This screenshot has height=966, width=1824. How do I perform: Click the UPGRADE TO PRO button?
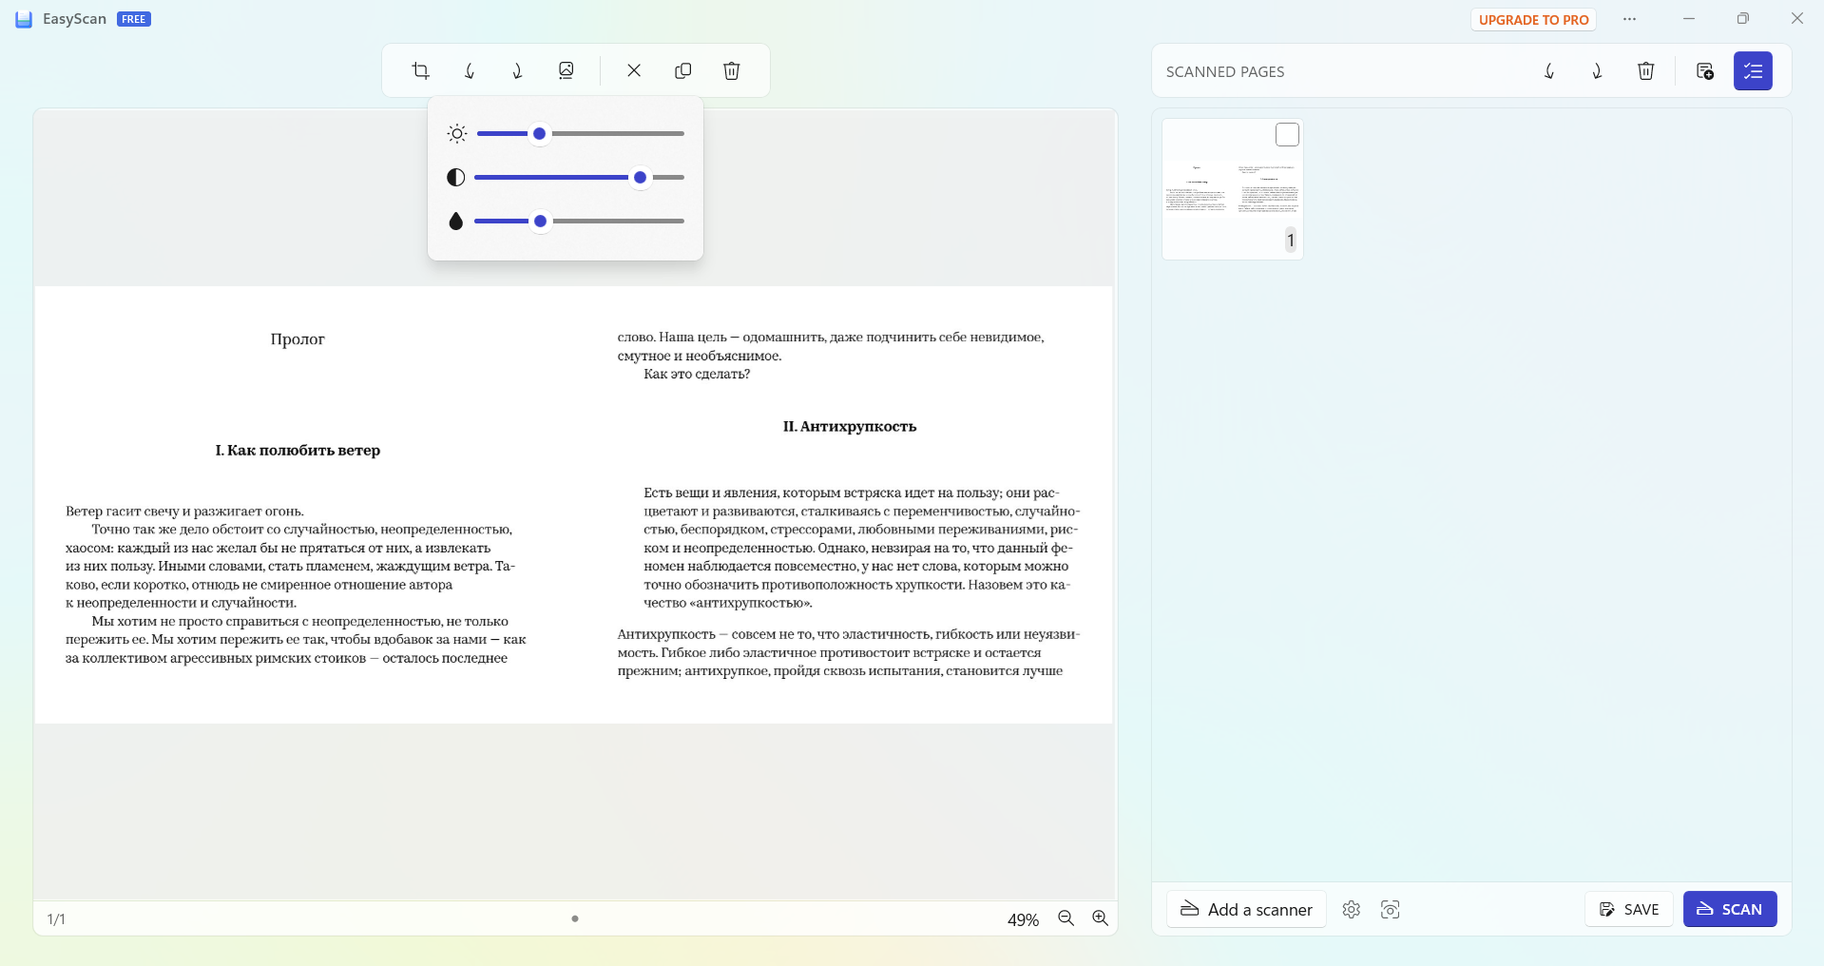[1533, 20]
